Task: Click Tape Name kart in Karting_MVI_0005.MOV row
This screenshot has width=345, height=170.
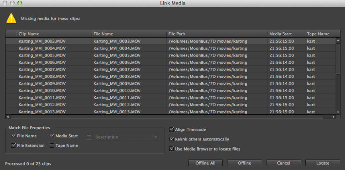Action: [311, 55]
